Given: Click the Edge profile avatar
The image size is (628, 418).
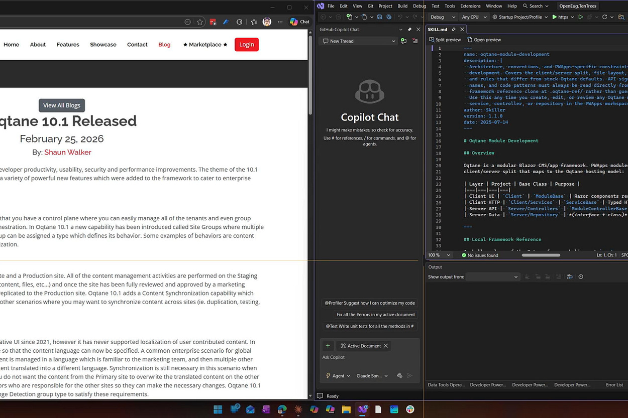Looking at the screenshot, I should (267, 22).
